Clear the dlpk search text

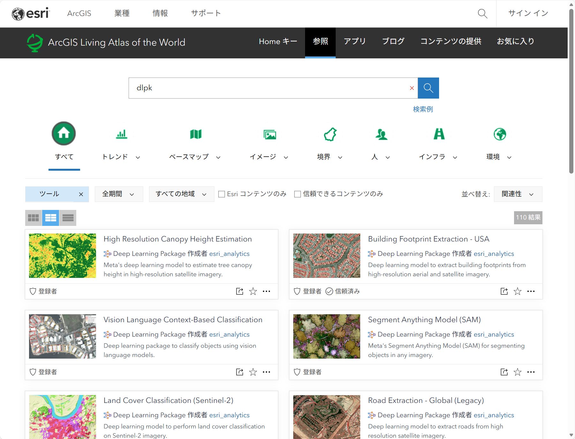[412, 88]
